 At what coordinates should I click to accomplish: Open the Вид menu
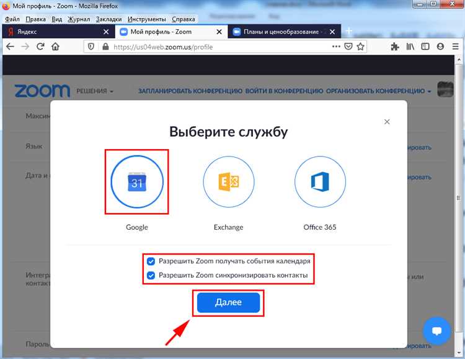click(x=56, y=19)
